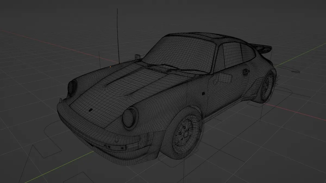Select the door handle on the car
The width and height of the screenshot is (326, 183).
click(x=246, y=72)
